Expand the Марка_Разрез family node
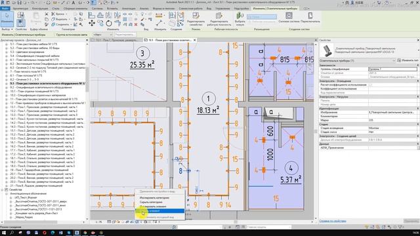420x236 pixels. [x=11, y=217]
